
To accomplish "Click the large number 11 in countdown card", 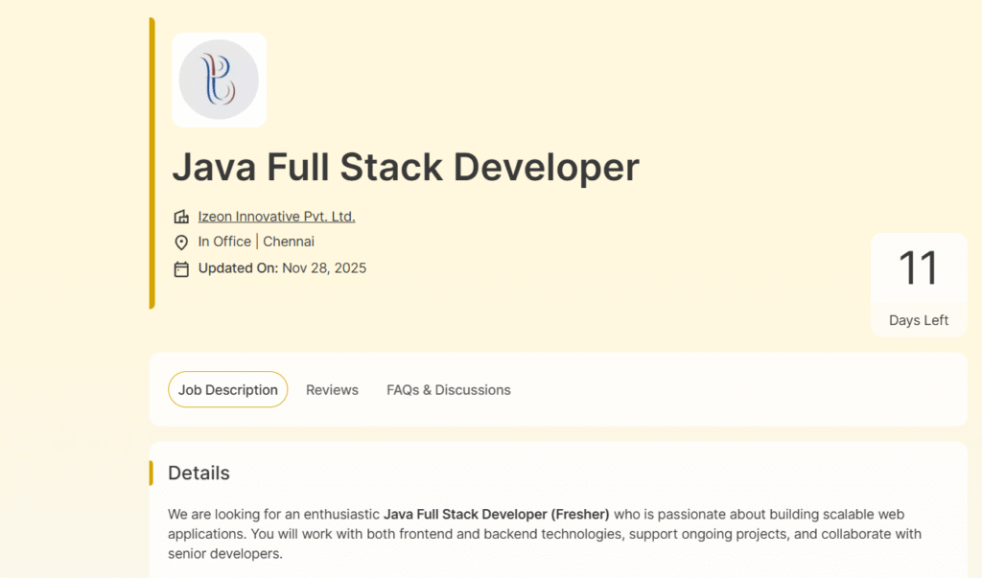I will click(918, 268).
